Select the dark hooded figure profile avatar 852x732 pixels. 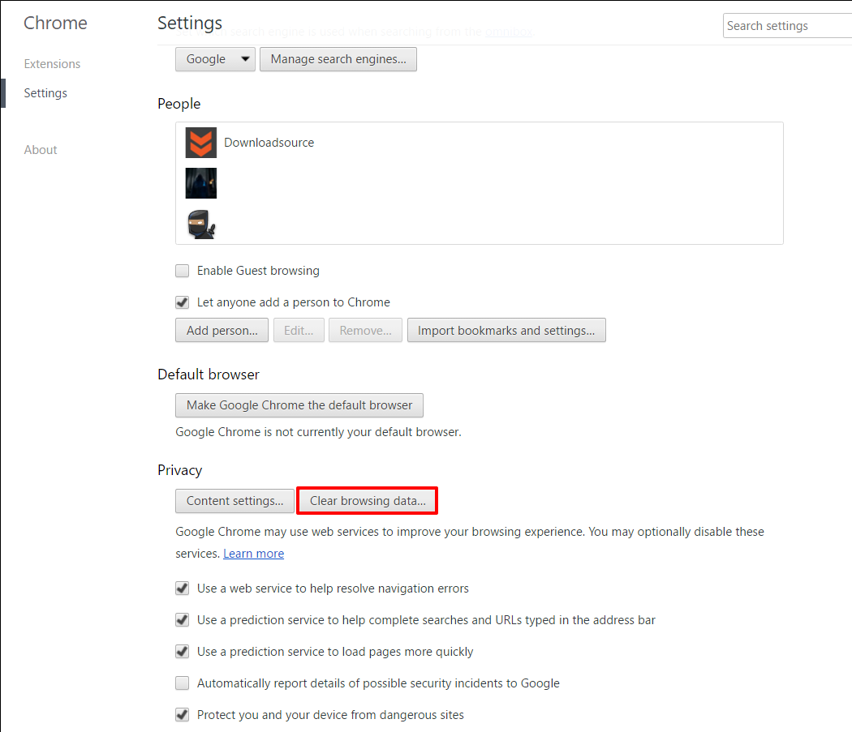201,183
